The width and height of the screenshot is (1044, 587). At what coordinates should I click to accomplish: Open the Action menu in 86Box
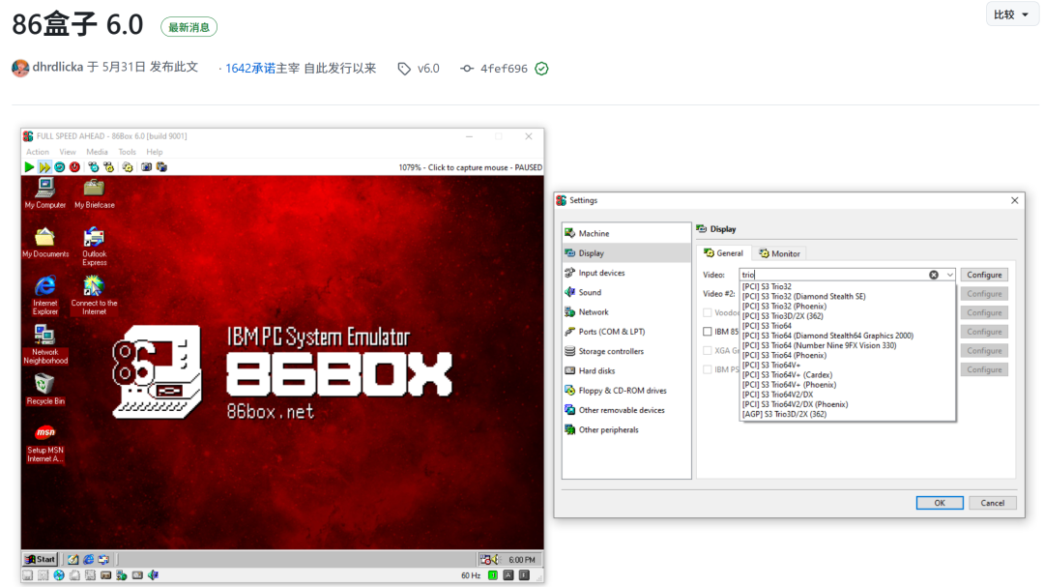pyautogui.click(x=38, y=152)
